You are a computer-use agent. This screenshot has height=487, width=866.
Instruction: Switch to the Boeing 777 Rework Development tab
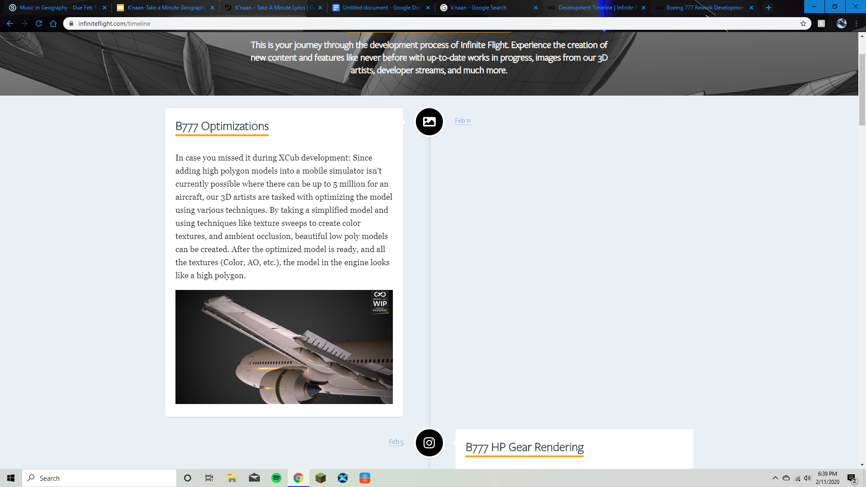coord(704,8)
